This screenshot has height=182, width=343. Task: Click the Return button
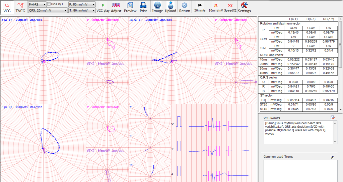[x=185, y=7]
